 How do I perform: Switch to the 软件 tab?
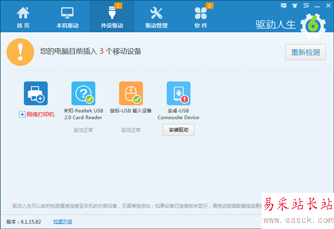click(x=201, y=17)
